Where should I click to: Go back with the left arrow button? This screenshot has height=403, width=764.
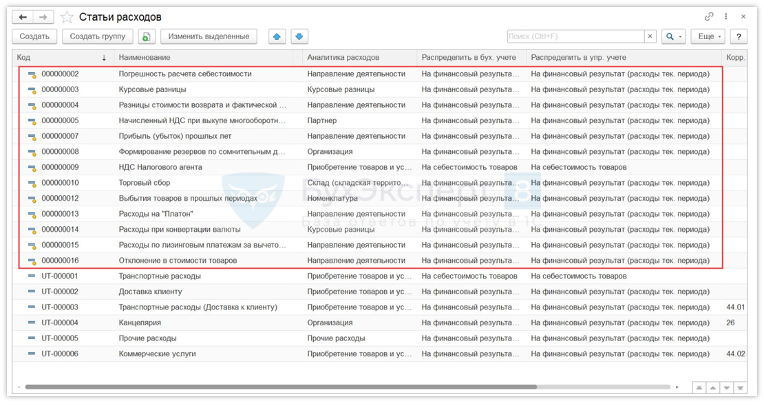pos(23,17)
